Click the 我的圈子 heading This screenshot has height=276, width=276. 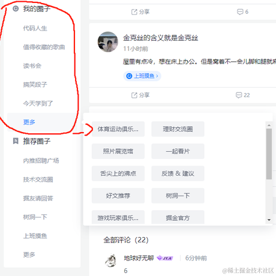pos(37,8)
